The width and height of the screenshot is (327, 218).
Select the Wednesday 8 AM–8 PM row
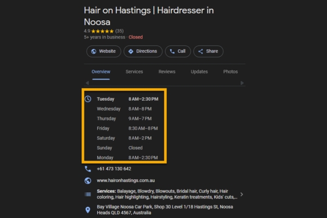pyautogui.click(x=124, y=109)
